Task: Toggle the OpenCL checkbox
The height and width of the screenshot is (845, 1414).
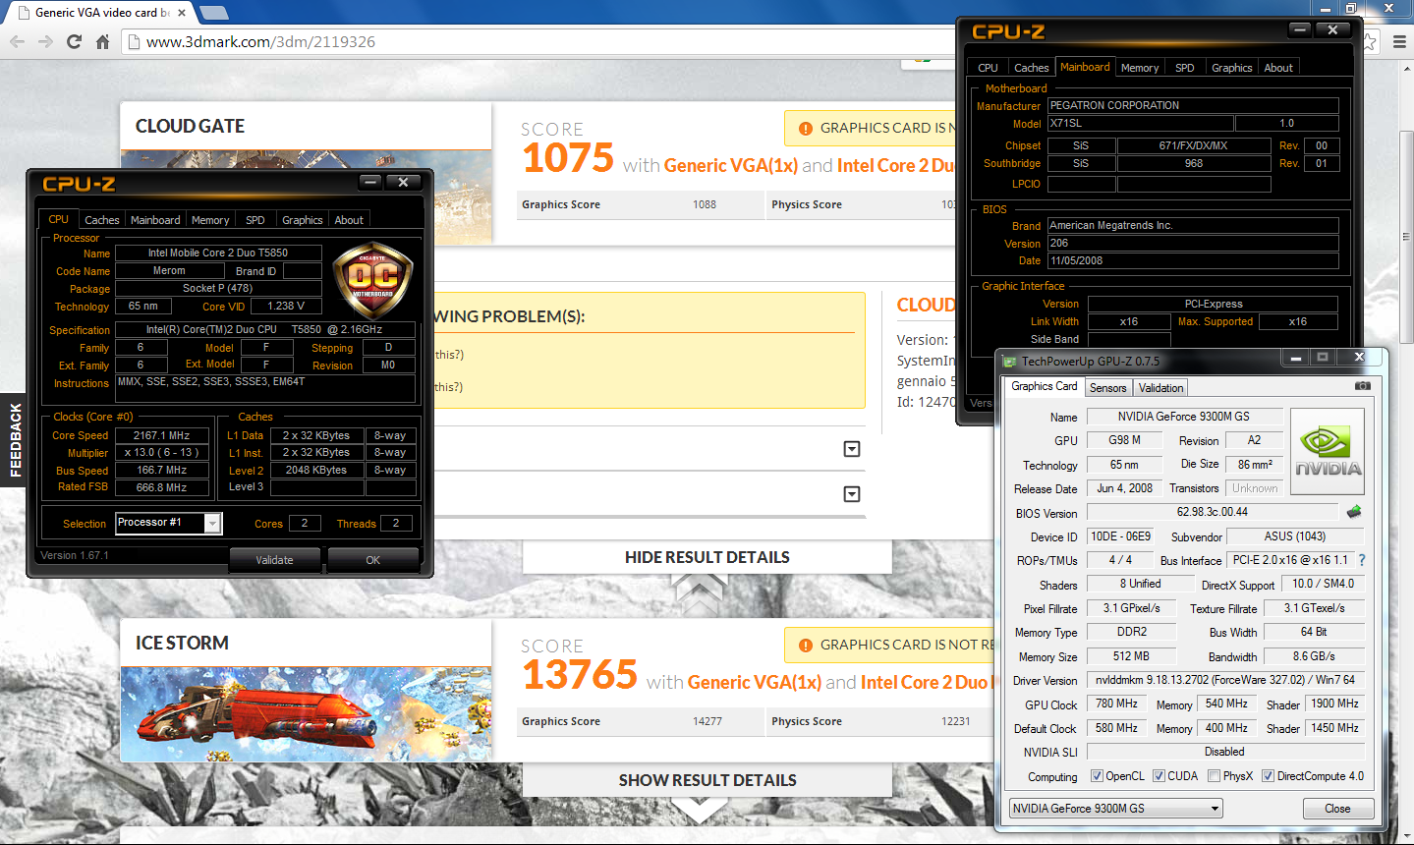Action: 1097,776
